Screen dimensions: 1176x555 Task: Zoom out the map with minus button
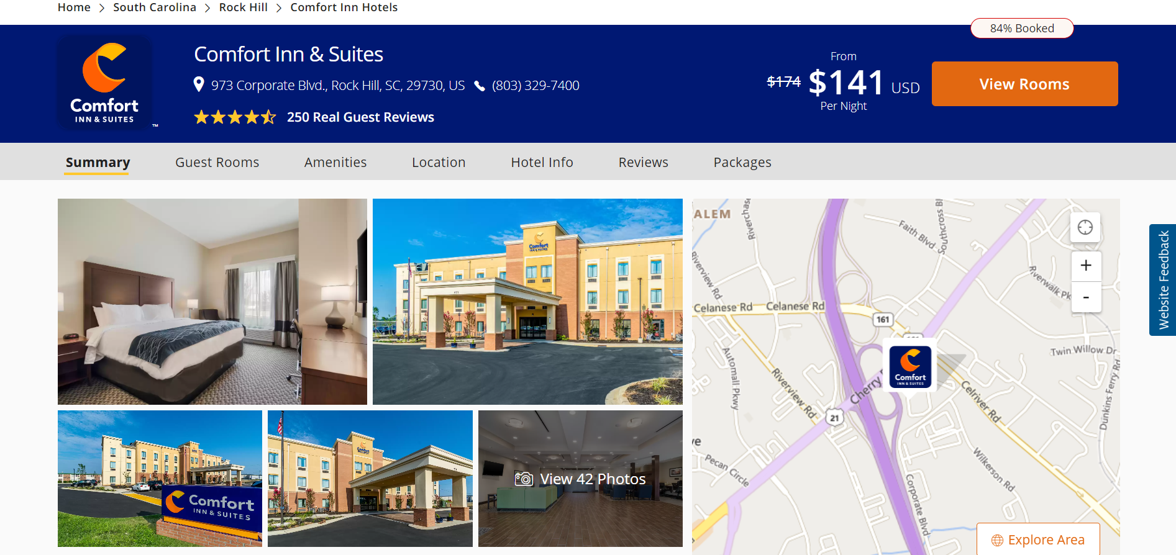[1086, 297]
